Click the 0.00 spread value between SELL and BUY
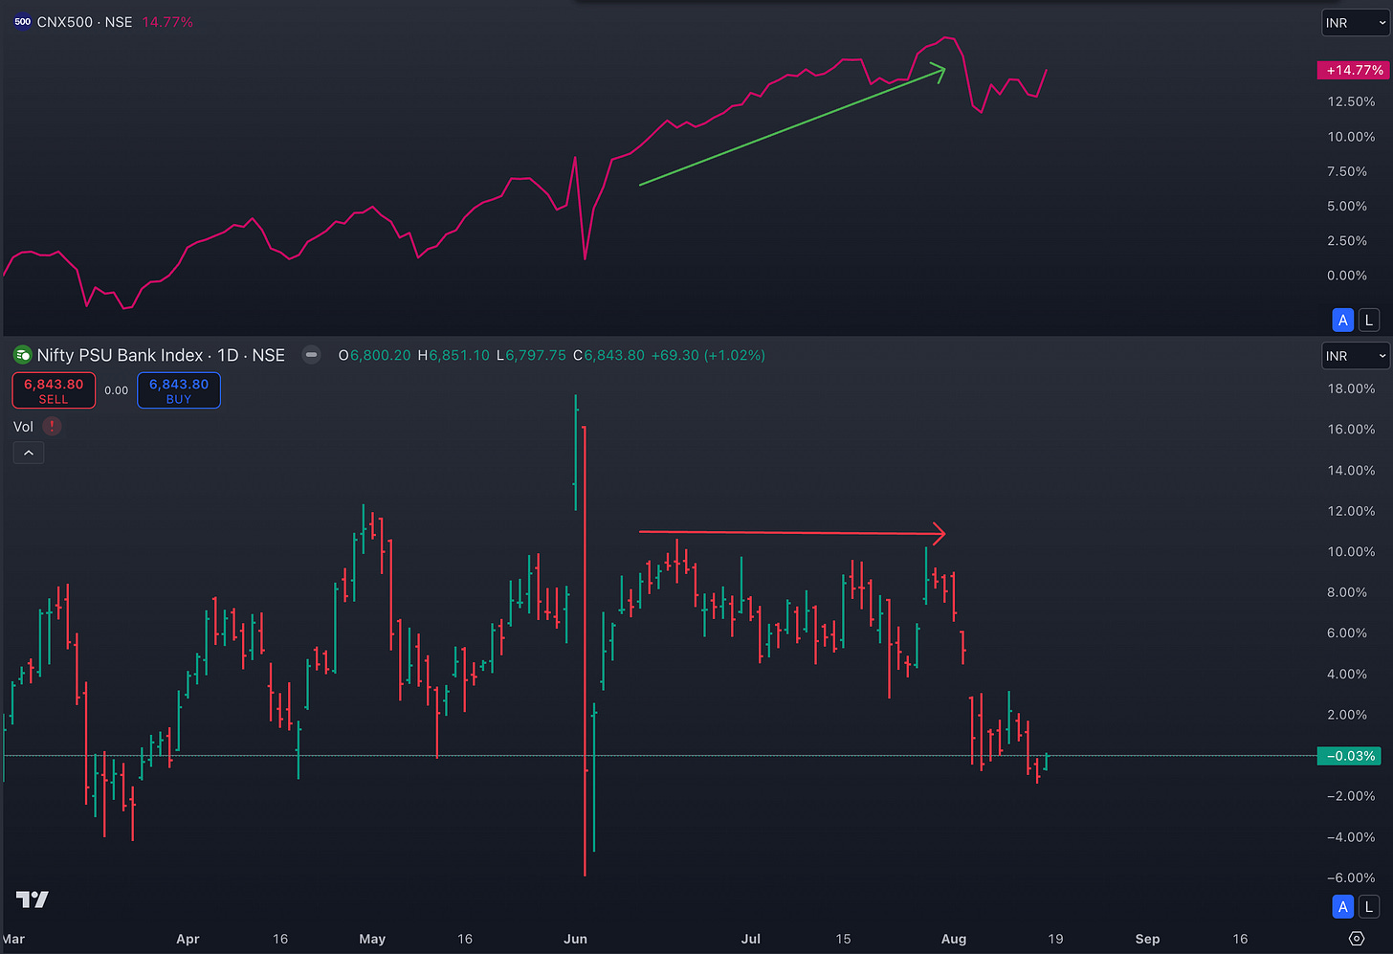Viewport: 1393px width, 954px height. click(x=117, y=390)
